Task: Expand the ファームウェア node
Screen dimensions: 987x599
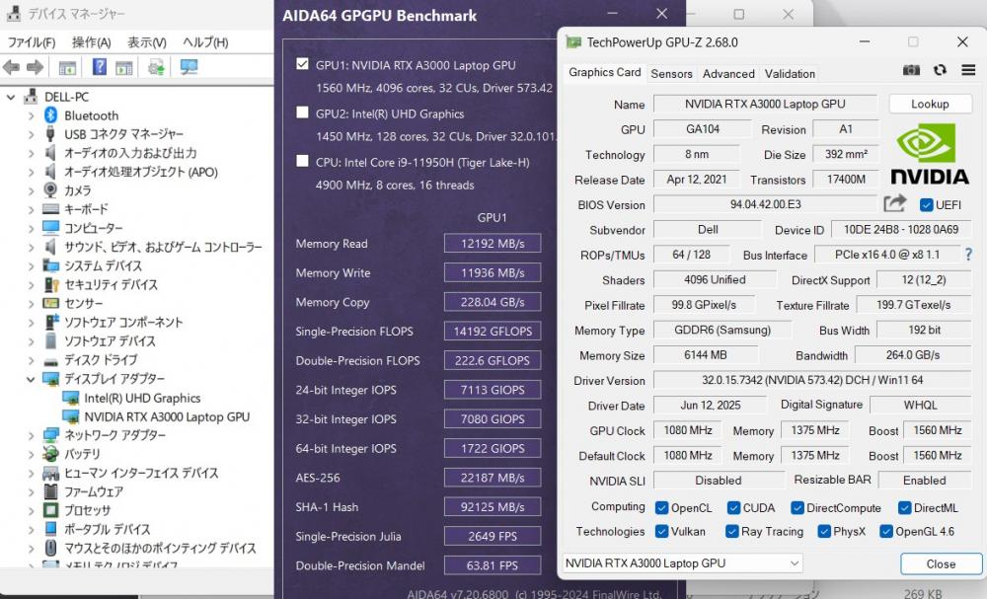Action: point(31,491)
